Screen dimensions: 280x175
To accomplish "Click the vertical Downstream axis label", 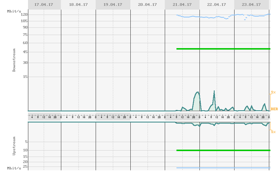I will 14,61.
